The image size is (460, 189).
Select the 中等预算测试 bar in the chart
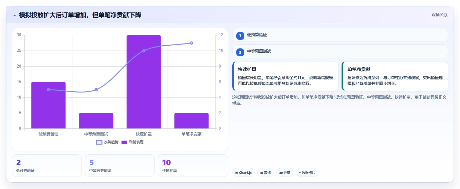tap(96, 121)
